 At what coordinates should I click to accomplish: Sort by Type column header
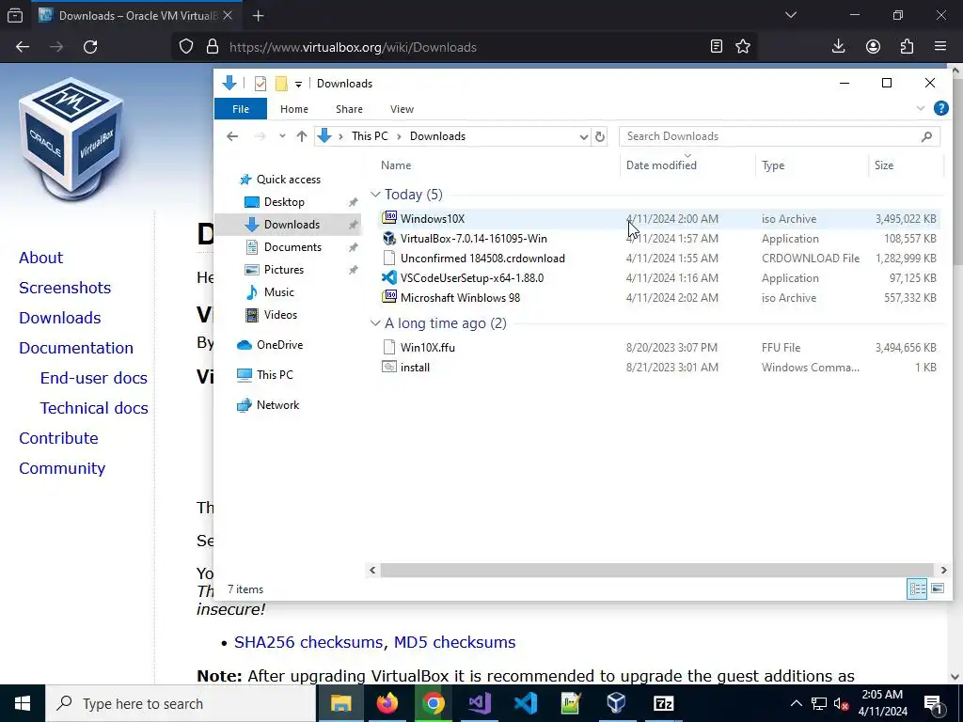pyautogui.click(x=773, y=165)
